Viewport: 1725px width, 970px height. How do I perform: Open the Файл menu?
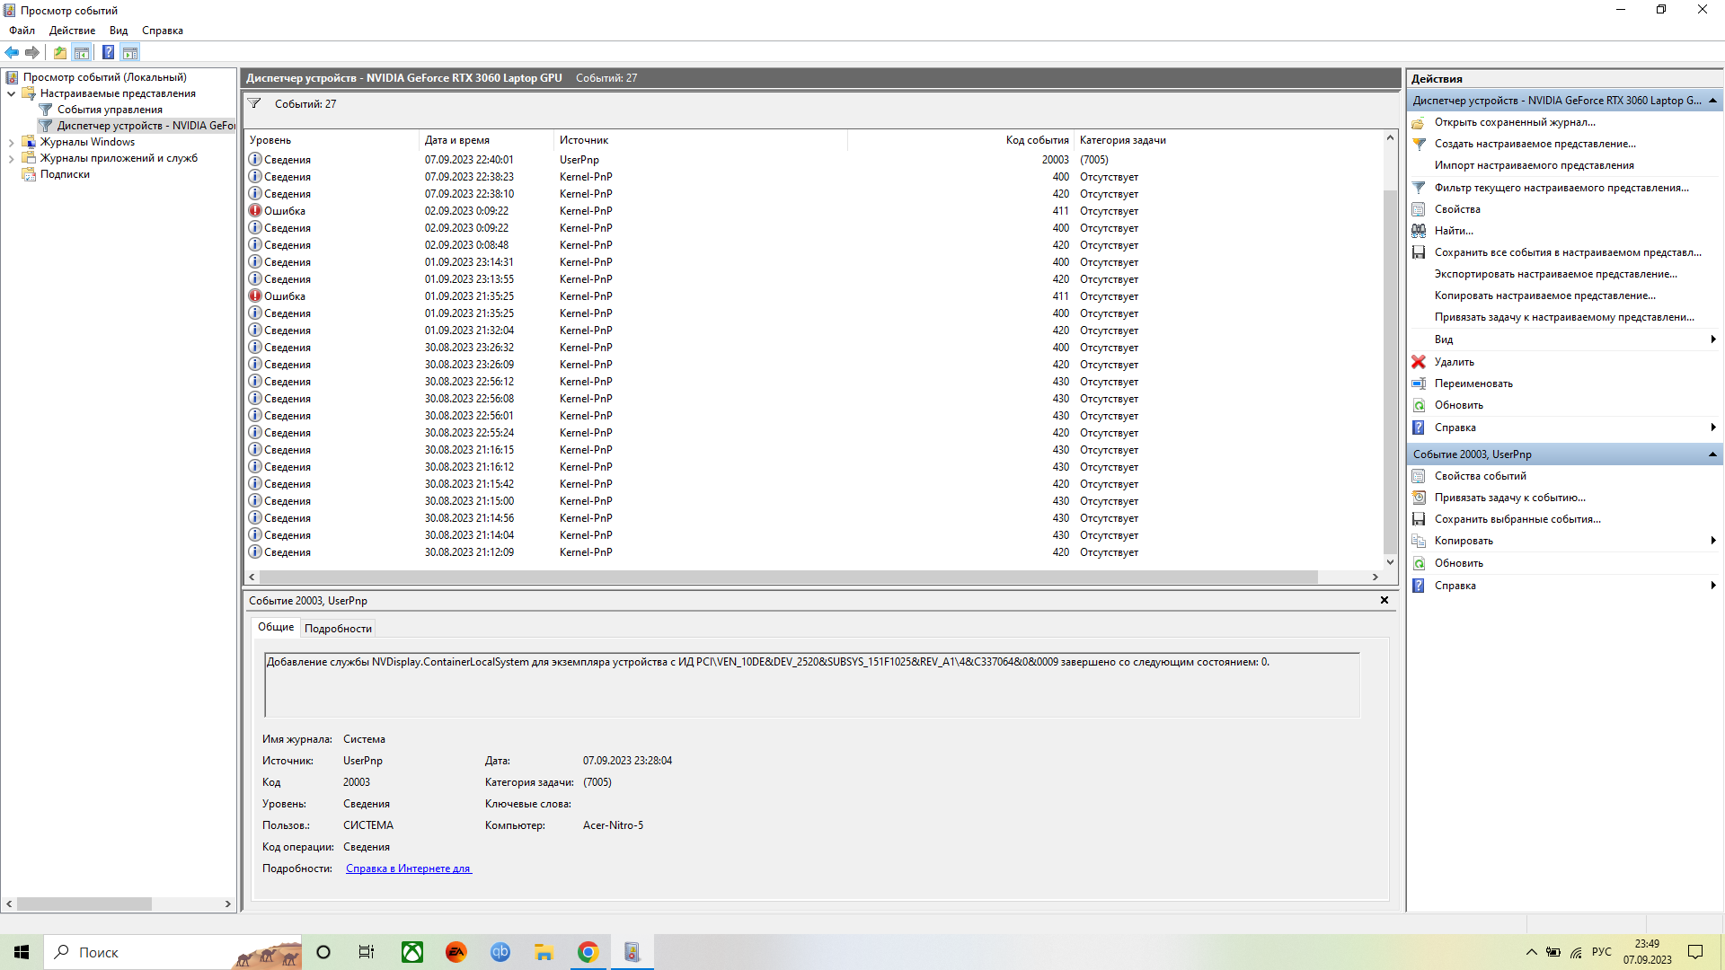[x=22, y=31]
